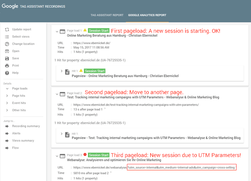Click yellow warning icon beside Hit 1 under Page load 1
The width and height of the screenshot is (251, 181).
(81, 70)
